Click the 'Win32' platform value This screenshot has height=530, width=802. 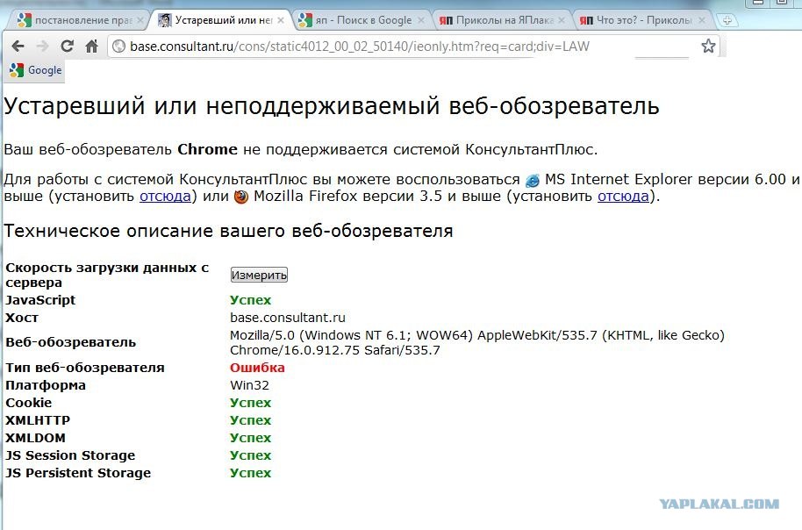(x=249, y=385)
